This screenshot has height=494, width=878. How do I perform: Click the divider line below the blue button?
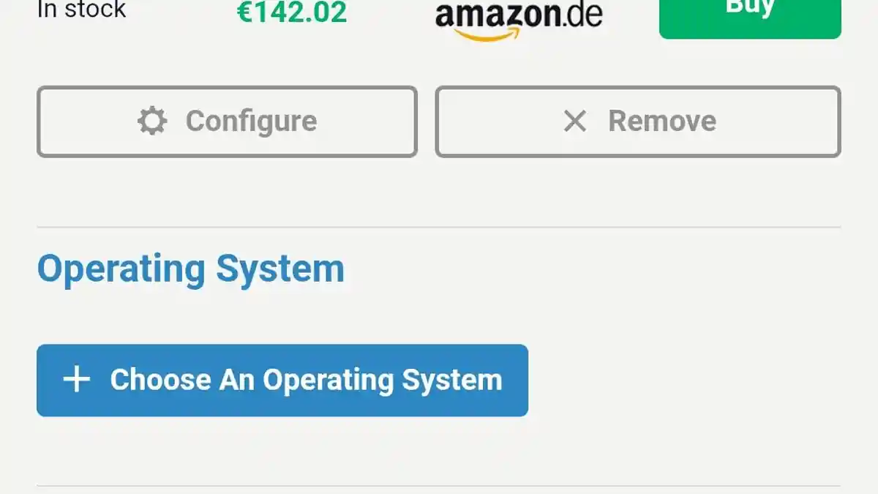tap(439, 486)
